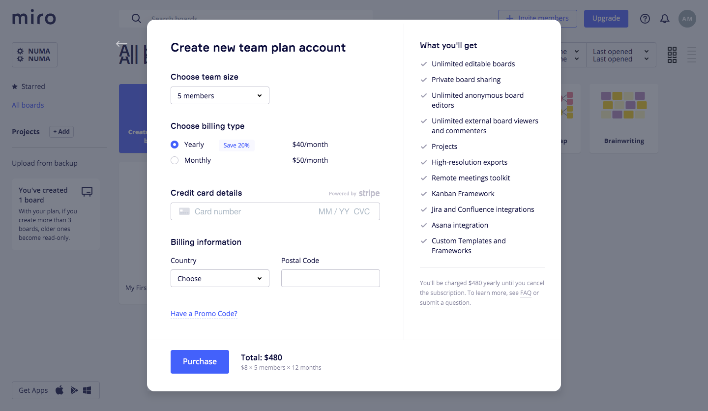The width and height of the screenshot is (708, 411).
Task: Click Have a Promo Code link
Action: [x=204, y=314]
